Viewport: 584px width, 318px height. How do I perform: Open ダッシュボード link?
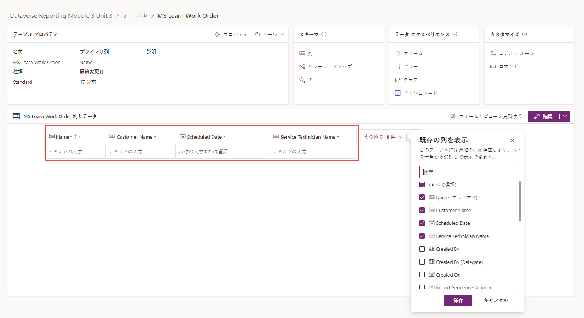[420, 93]
